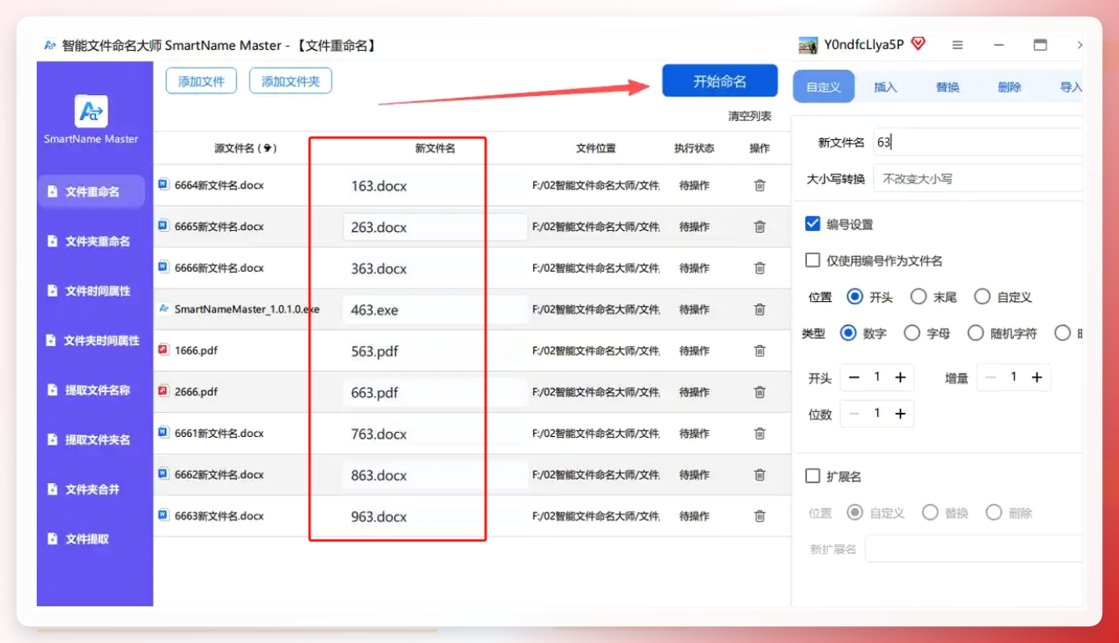
Task: Click the 263.docx new filename field
Action: click(x=435, y=227)
